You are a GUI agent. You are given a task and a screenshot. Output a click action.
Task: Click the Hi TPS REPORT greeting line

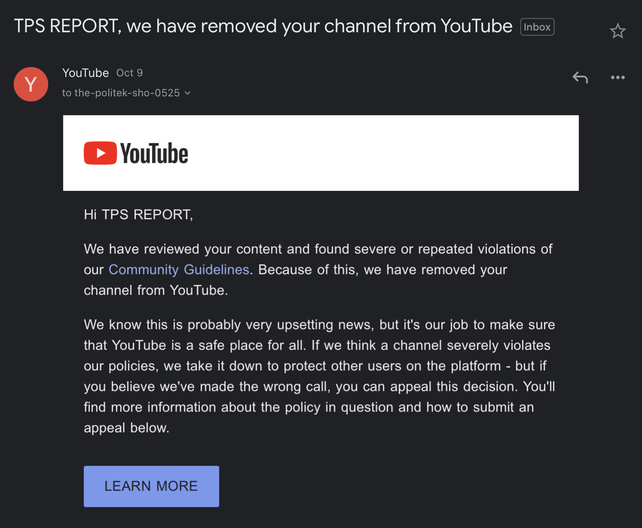pyautogui.click(x=138, y=214)
